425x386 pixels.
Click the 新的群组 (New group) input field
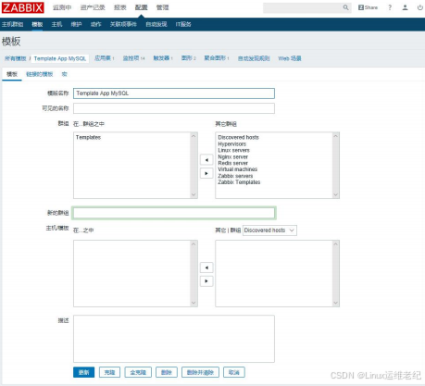click(x=174, y=213)
